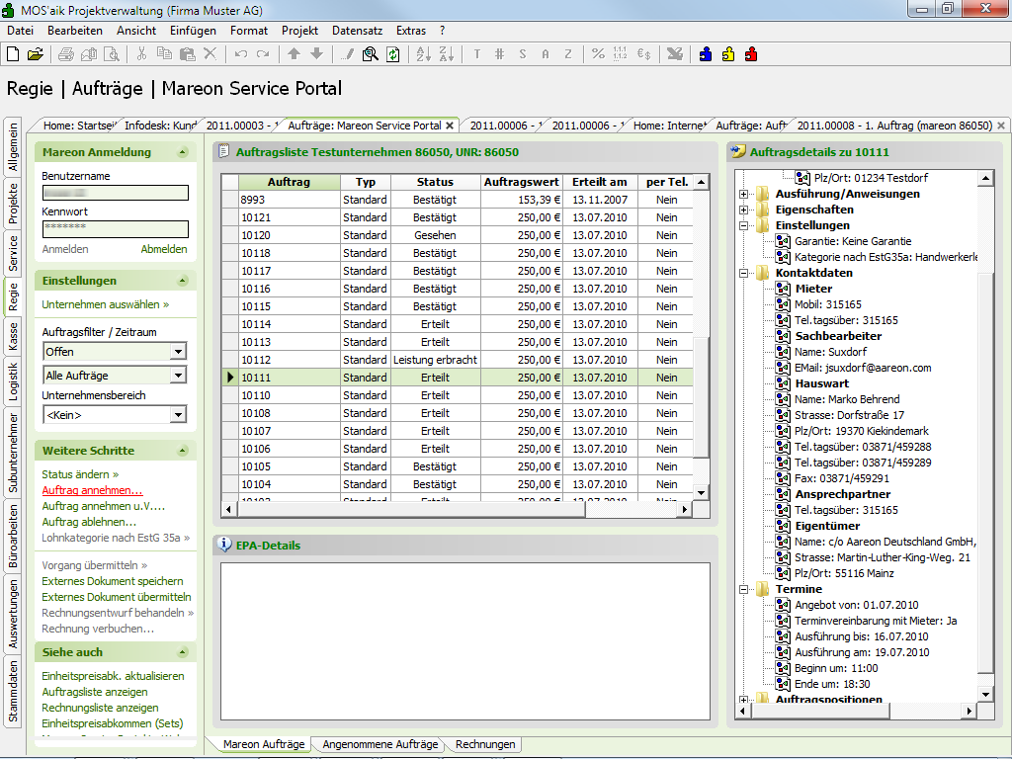The width and height of the screenshot is (1012, 759).
Task: Click the delete X toolbar icon
Action: point(210,54)
